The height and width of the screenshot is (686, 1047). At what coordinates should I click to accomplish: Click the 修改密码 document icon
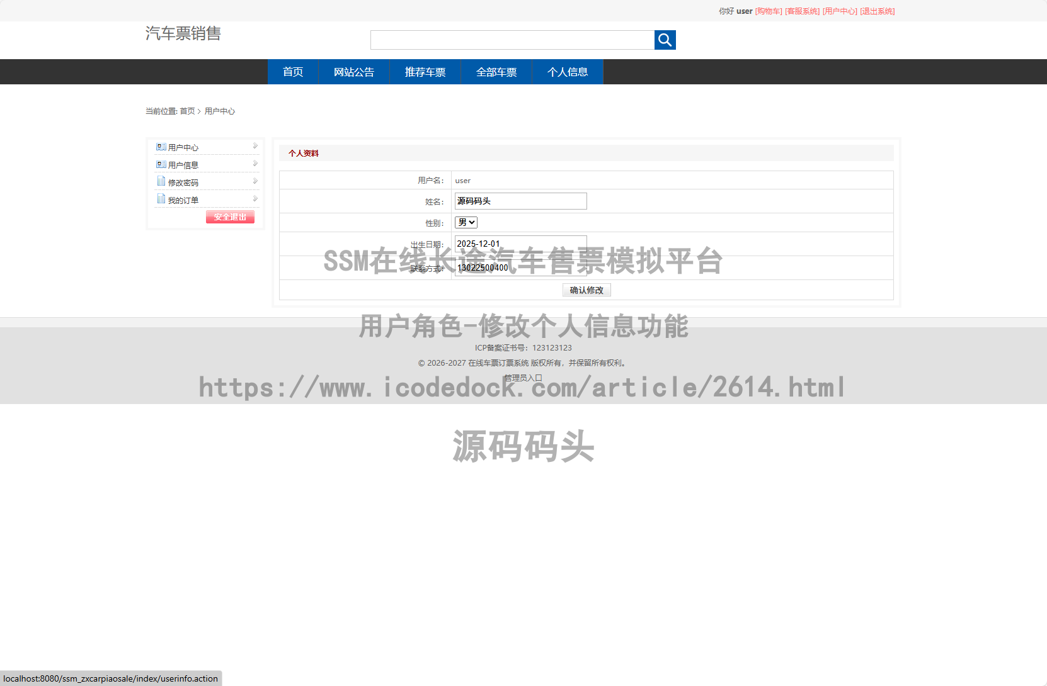click(x=160, y=181)
